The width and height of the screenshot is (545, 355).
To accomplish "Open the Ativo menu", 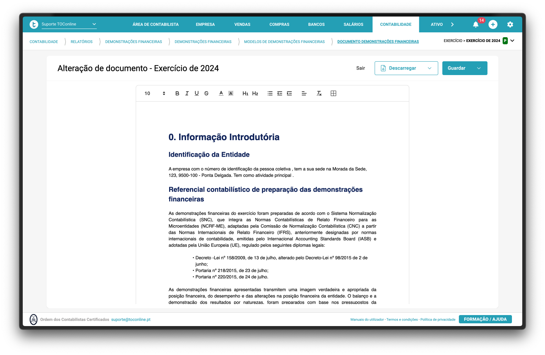I will point(437,24).
